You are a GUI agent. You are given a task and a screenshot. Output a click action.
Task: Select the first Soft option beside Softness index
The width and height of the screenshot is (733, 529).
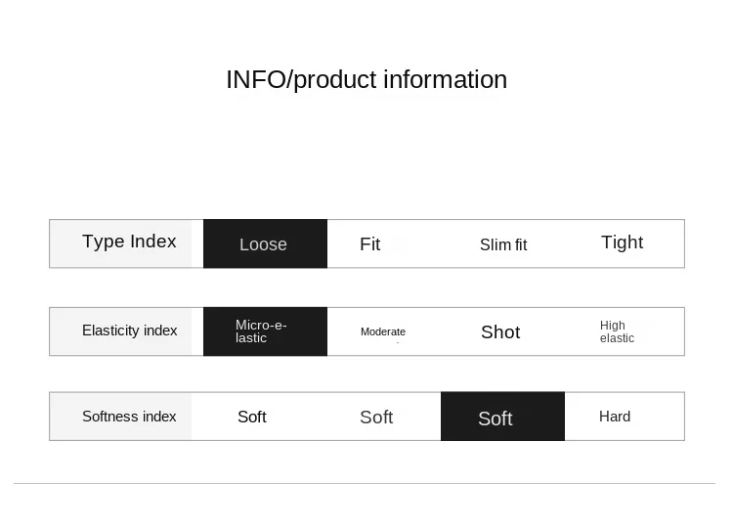(x=251, y=417)
